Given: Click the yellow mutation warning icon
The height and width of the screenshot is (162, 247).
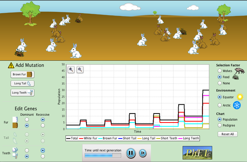Looking at the screenshot, I should 11,65.
